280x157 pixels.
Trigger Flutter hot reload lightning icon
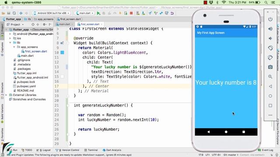pyautogui.click(x=120, y=13)
